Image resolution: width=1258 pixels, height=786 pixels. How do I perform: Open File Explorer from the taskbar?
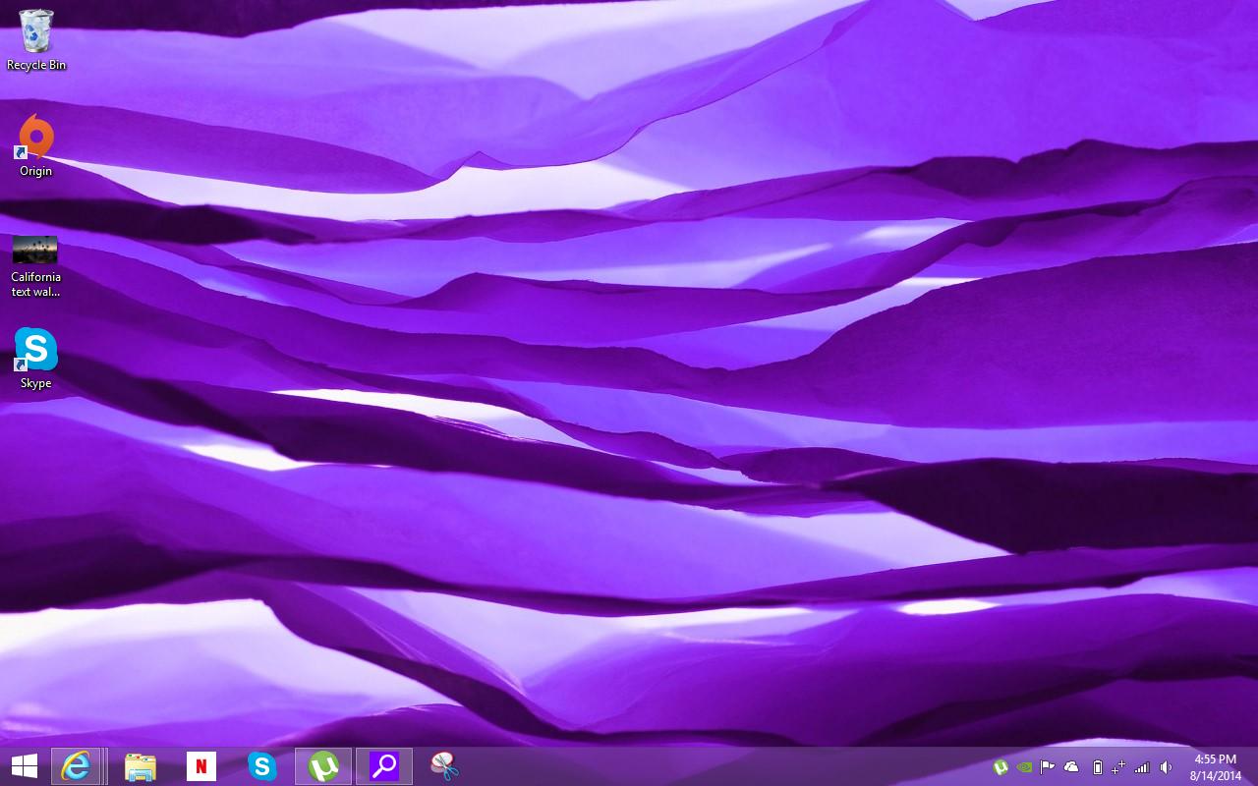141,766
